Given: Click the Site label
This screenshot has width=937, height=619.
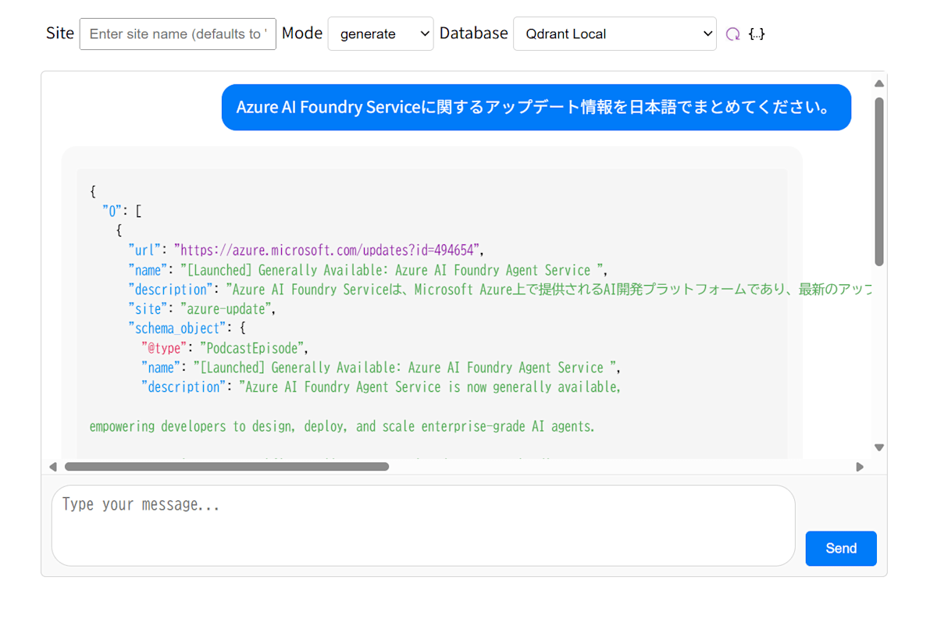Looking at the screenshot, I should 60,33.
